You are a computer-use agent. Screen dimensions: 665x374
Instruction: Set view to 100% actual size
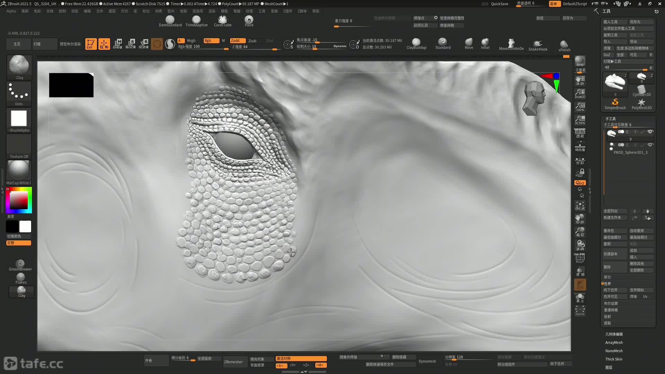click(x=580, y=107)
